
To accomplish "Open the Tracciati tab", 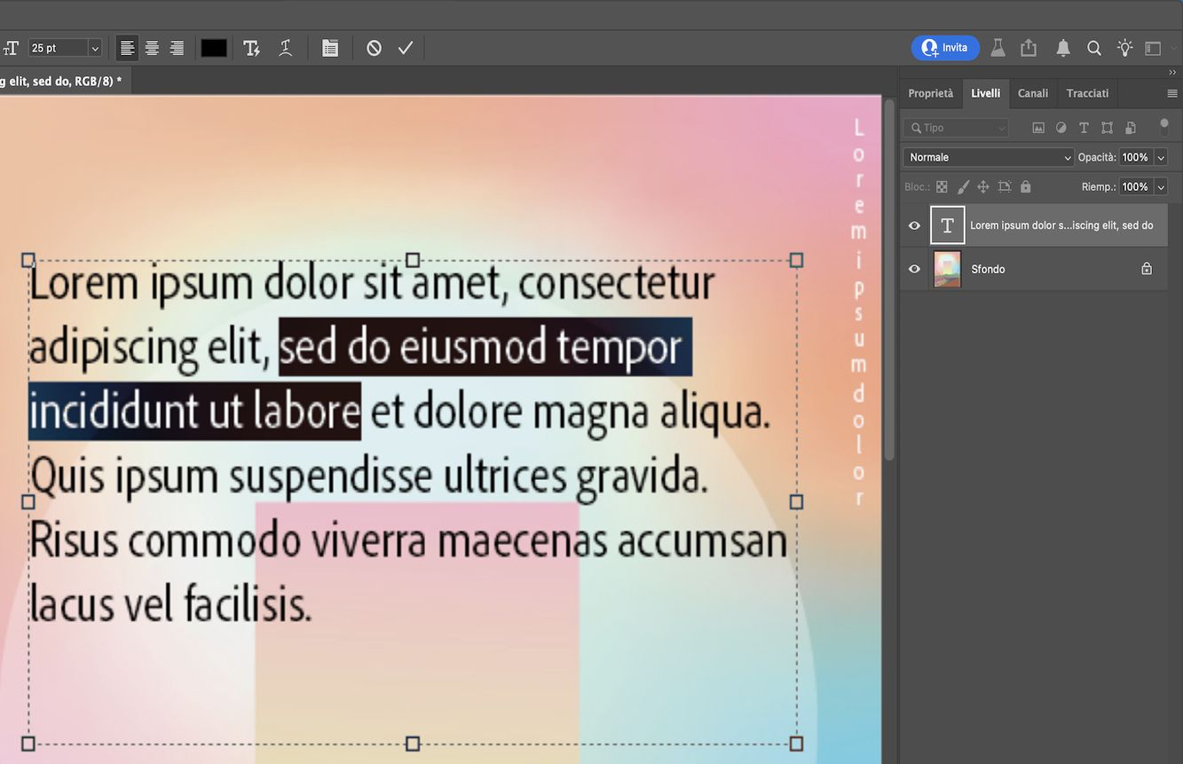I will click(1086, 92).
